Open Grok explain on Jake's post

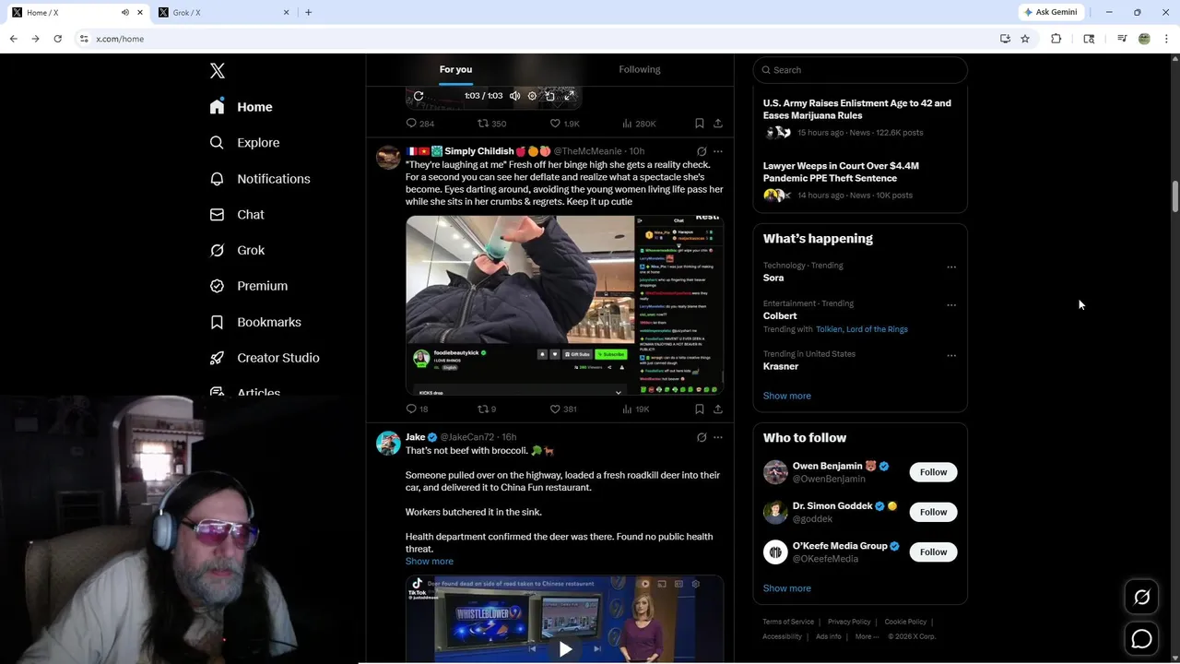click(x=702, y=437)
